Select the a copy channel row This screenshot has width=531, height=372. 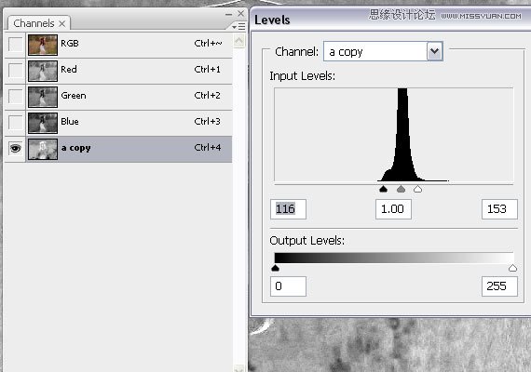pos(118,149)
